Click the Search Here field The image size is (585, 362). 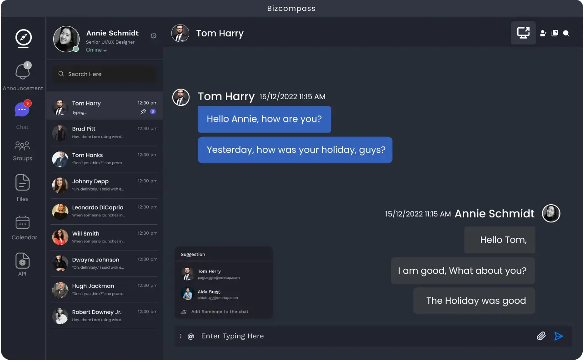(105, 74)
